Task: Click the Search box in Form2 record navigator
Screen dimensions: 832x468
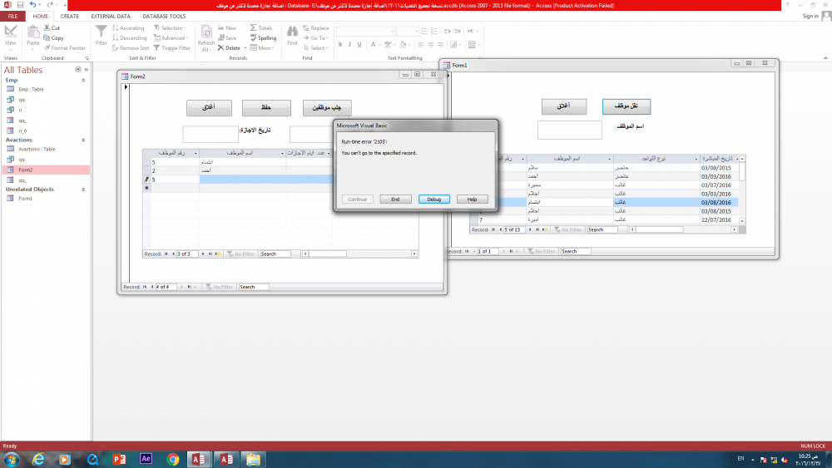Action: [254, 287]
